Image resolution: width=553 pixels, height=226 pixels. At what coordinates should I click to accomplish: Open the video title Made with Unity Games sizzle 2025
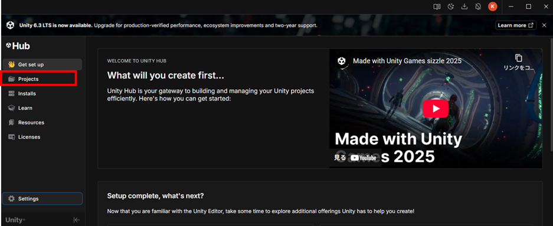click(407, 61)
